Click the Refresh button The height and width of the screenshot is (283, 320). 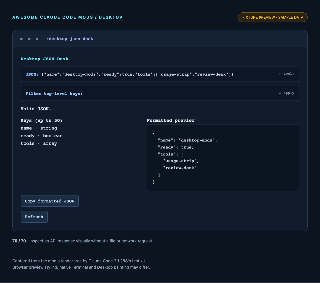point(34,217)
